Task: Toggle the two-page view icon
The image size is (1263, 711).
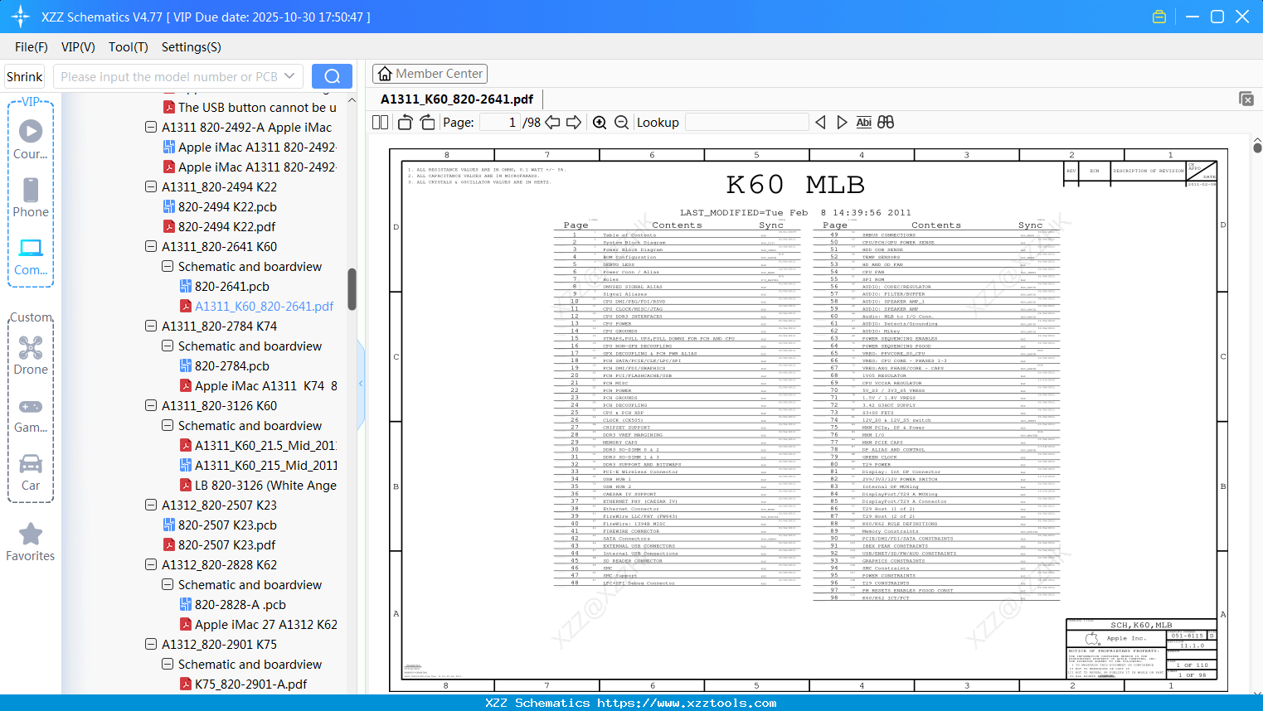Action: 381,123
